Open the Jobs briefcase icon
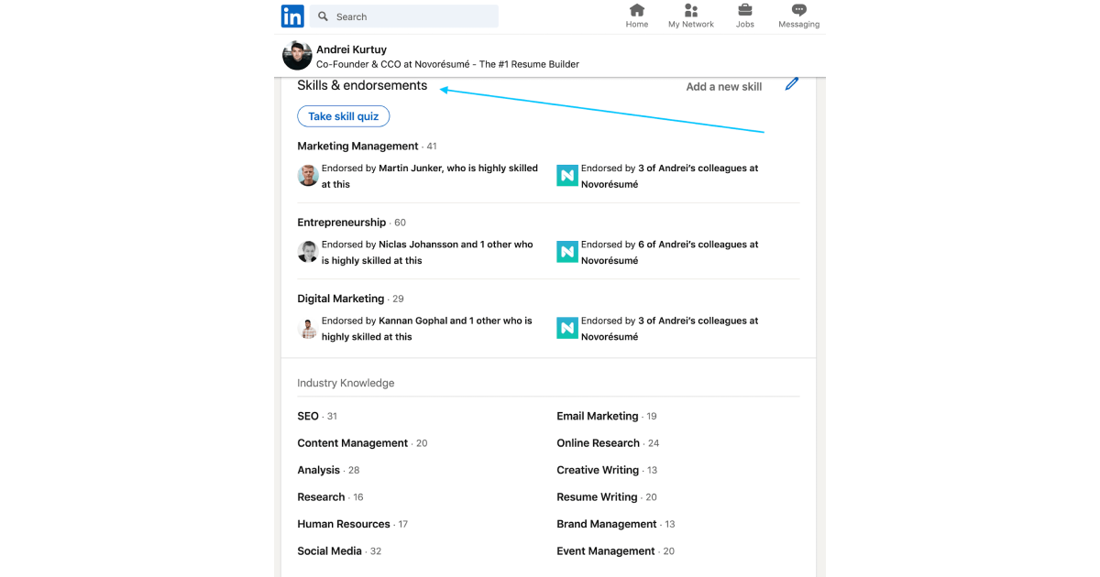This screenshot has height=577, width=1100. 745,10
